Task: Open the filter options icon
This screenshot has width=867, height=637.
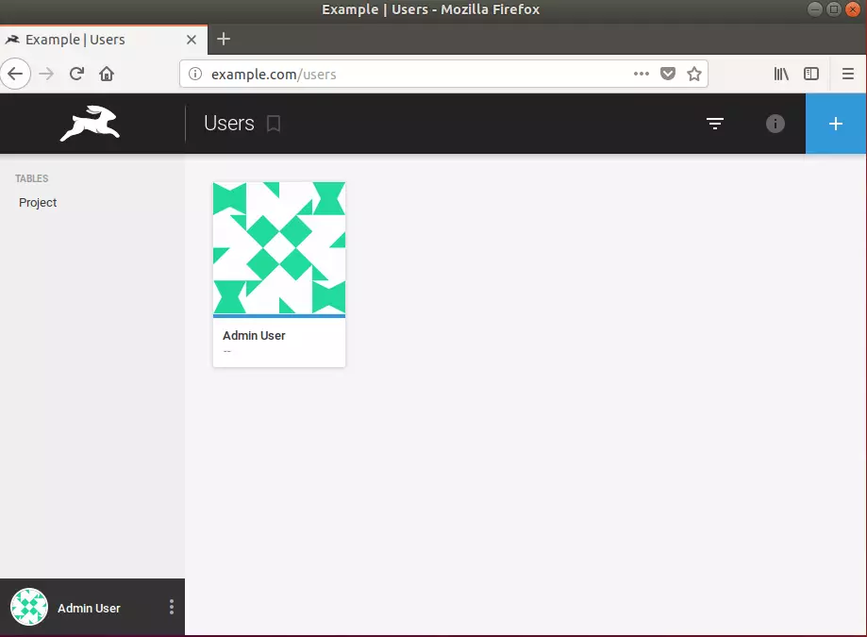Action: [x=715, y=124]
